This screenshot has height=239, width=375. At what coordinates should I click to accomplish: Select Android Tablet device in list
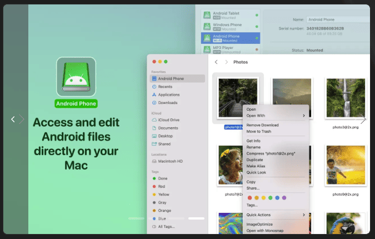tap(231, 16)
